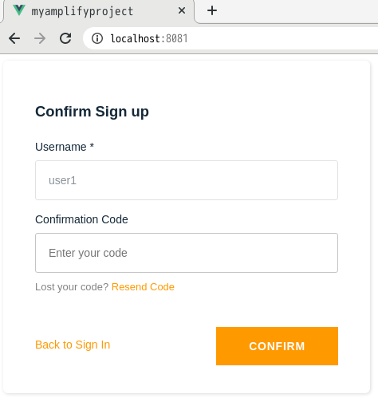
Task: Open a new tab with plus button
Action: tap(212, 11)
